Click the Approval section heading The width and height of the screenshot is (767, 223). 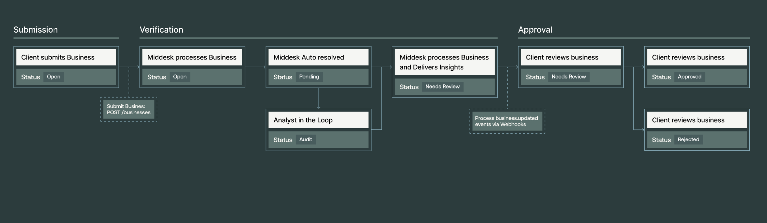(x=535, y=30)
